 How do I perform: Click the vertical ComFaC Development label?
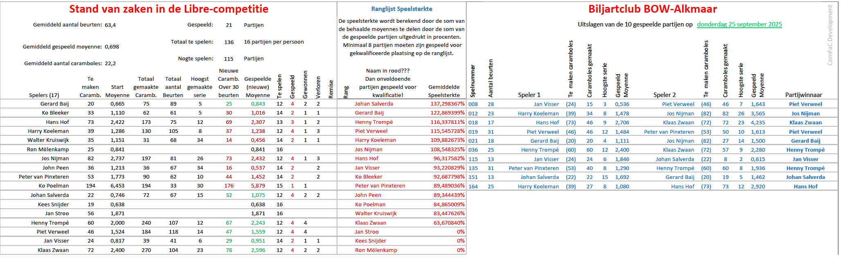click(x=830, y=35)
